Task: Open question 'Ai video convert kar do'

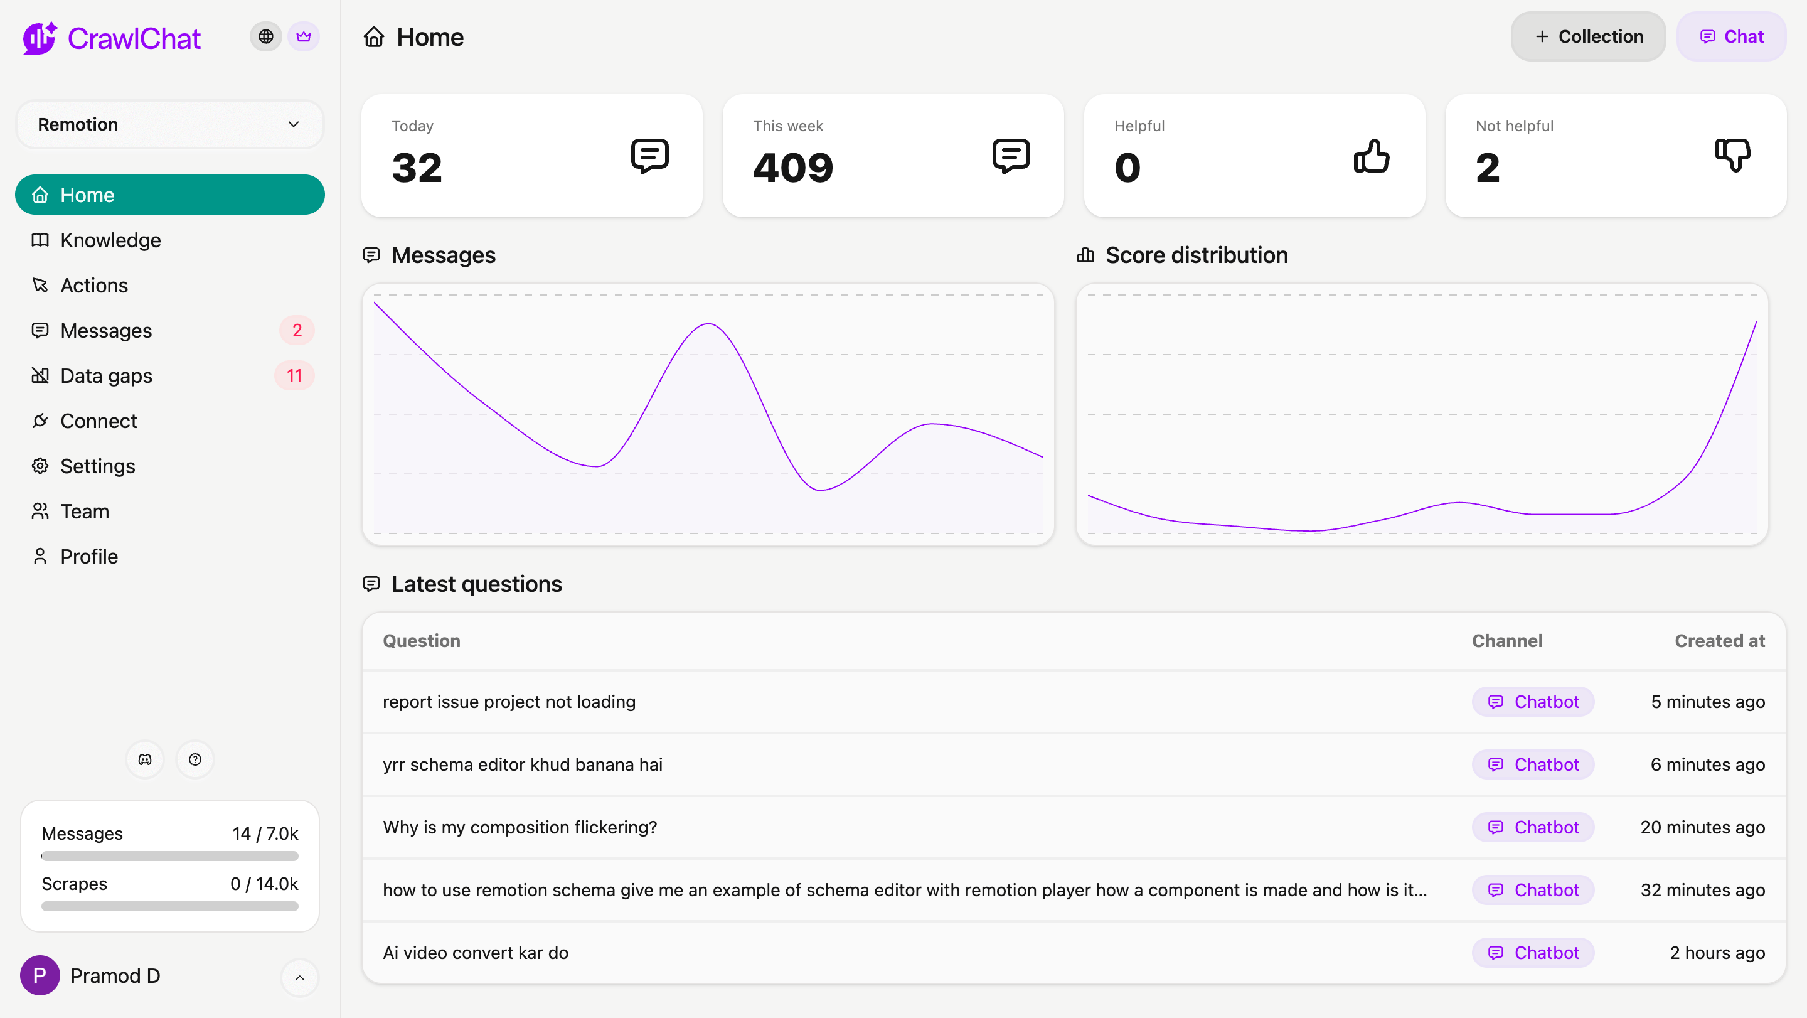Action: pos(476,953)
